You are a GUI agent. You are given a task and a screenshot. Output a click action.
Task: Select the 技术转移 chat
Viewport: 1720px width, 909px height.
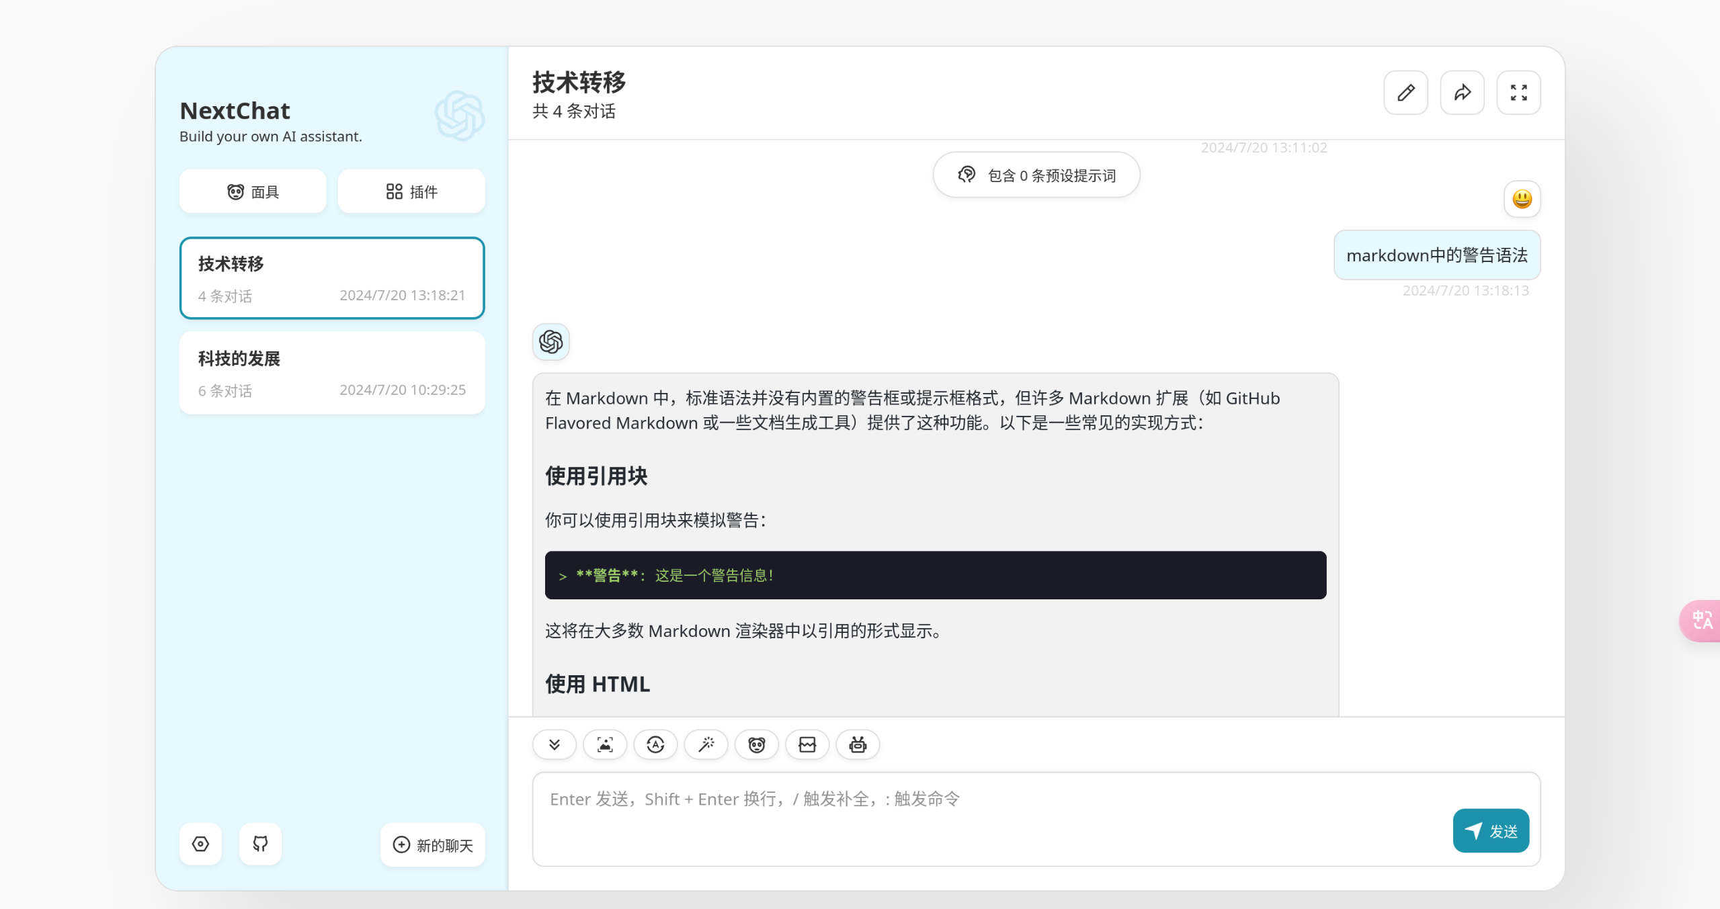click(x=332, y=278)
